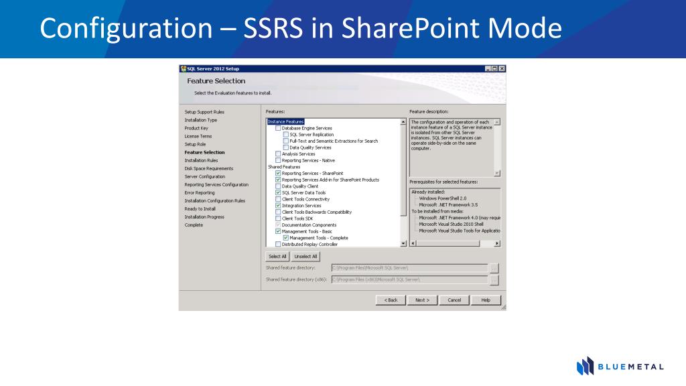Click the Shared feature directory path field
Screen dimensions: 686x386
409,268
